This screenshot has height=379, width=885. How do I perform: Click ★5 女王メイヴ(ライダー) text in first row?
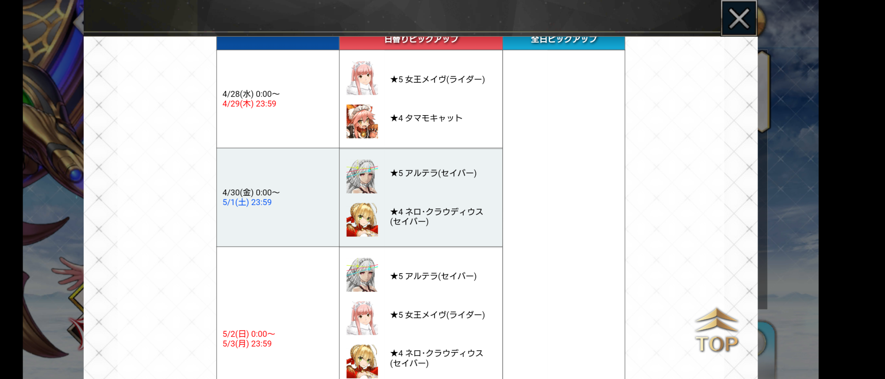(437, 79)
